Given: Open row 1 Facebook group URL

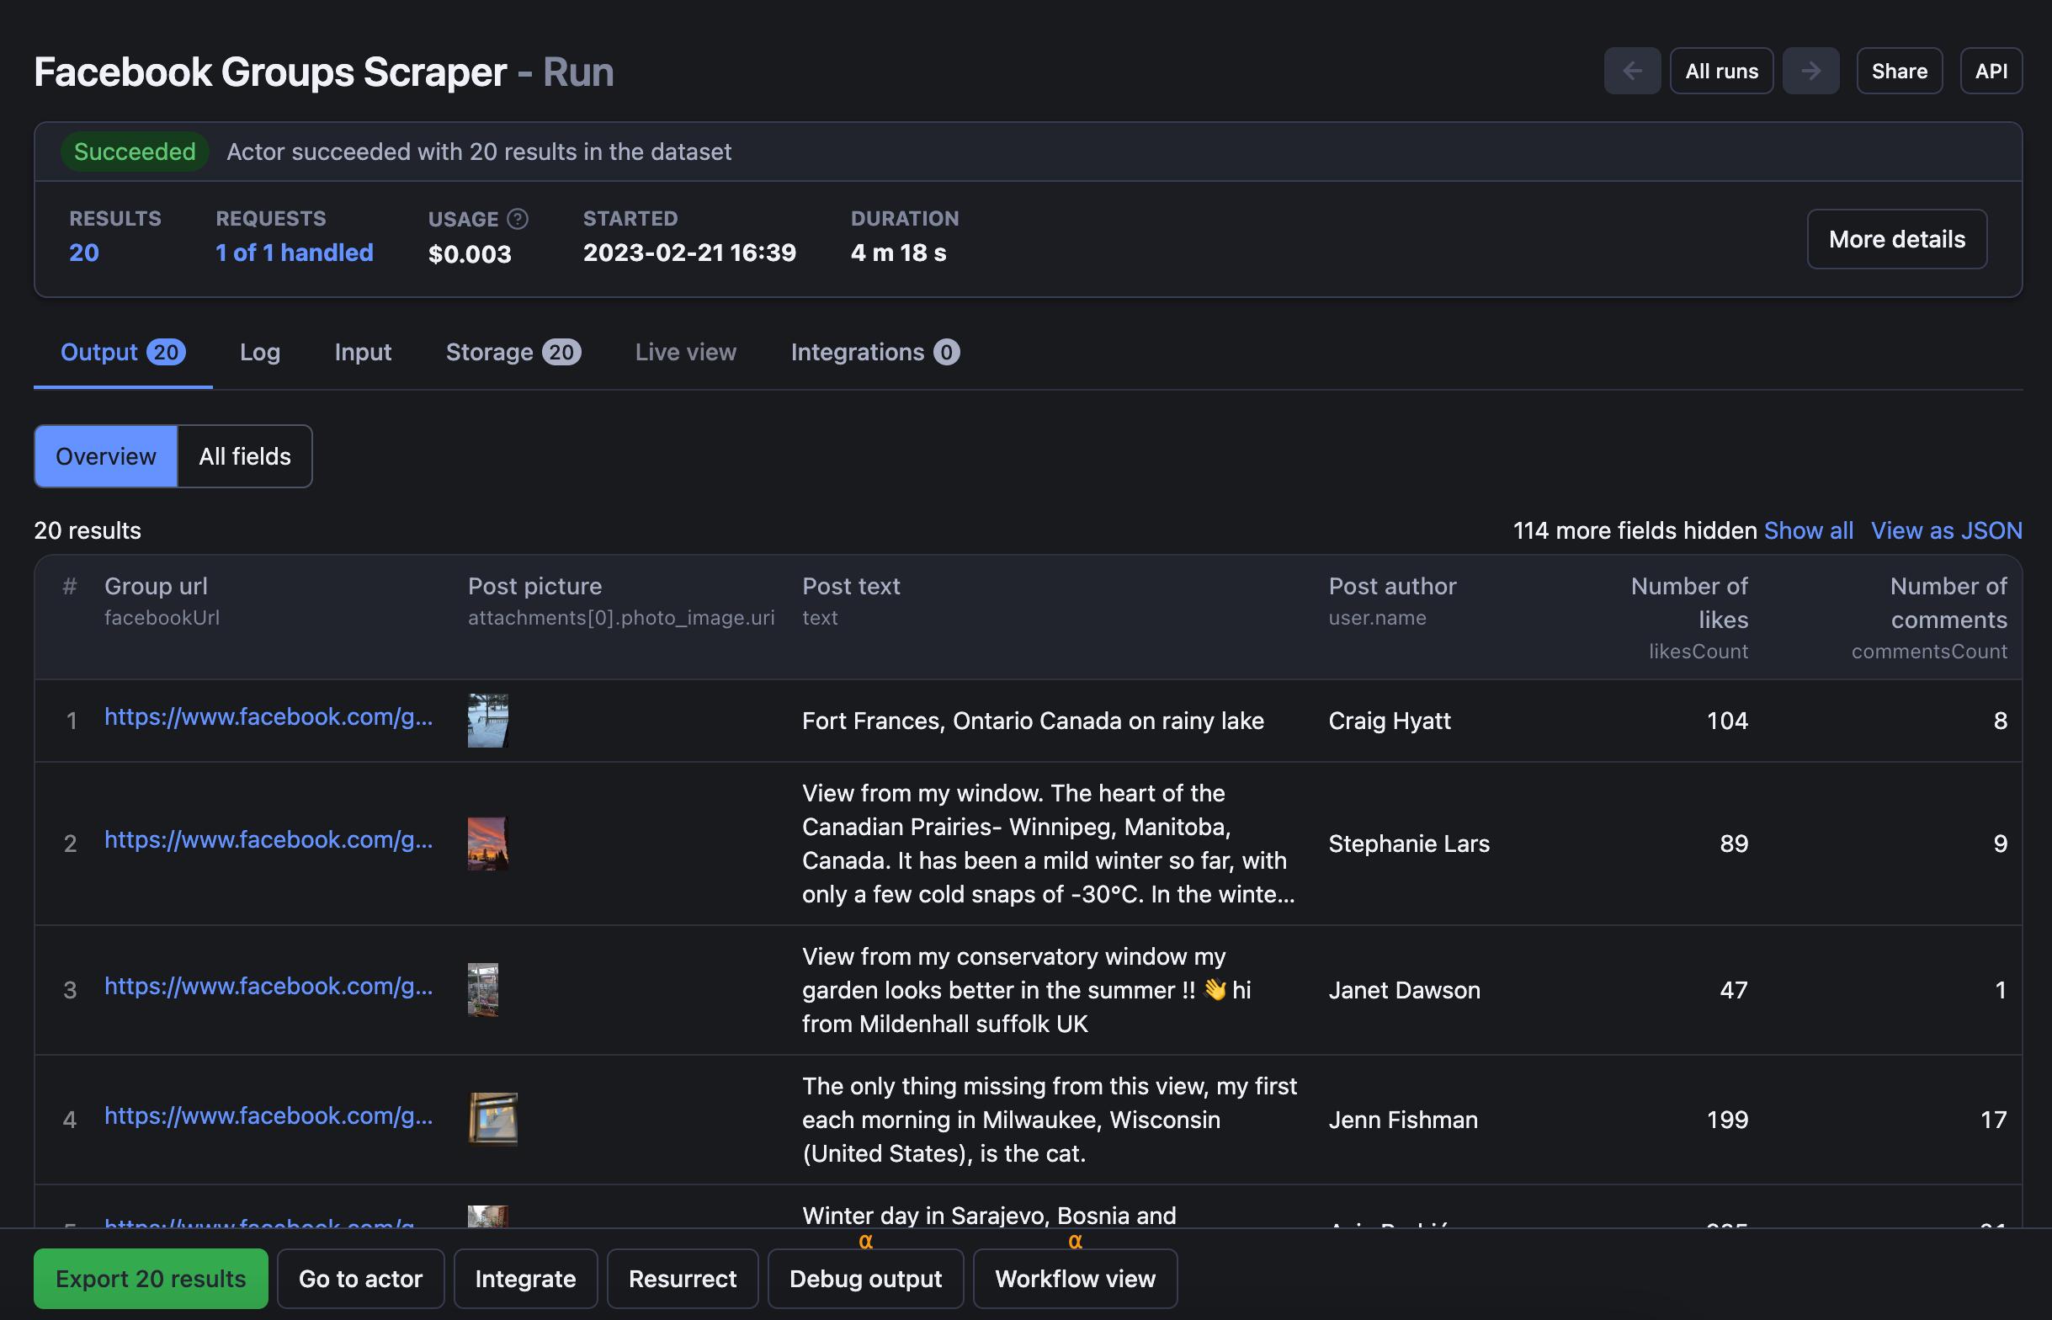Looking at the screenshot, I should pyautogui.click(x=268, y=716).
